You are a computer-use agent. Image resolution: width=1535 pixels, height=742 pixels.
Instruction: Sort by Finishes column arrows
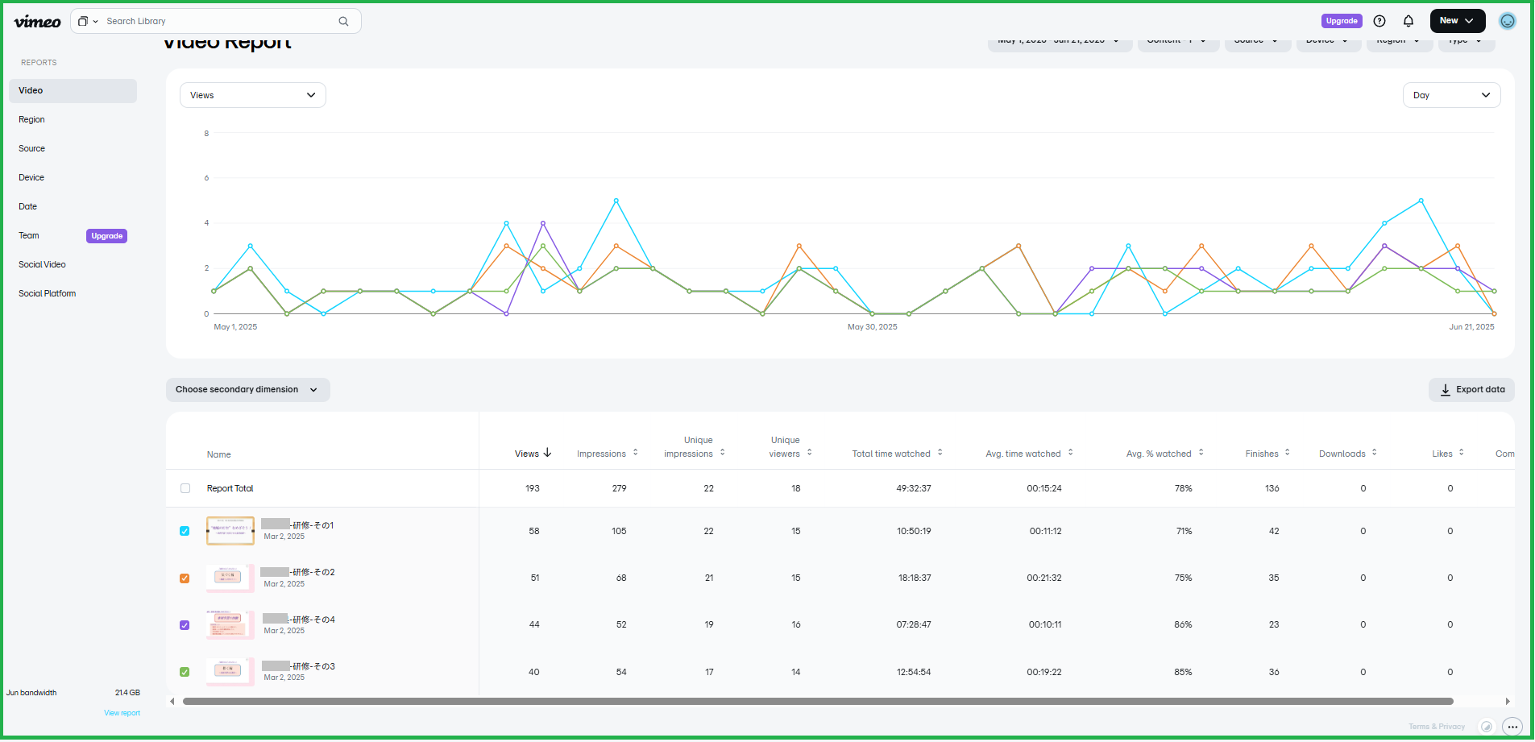1288,453
